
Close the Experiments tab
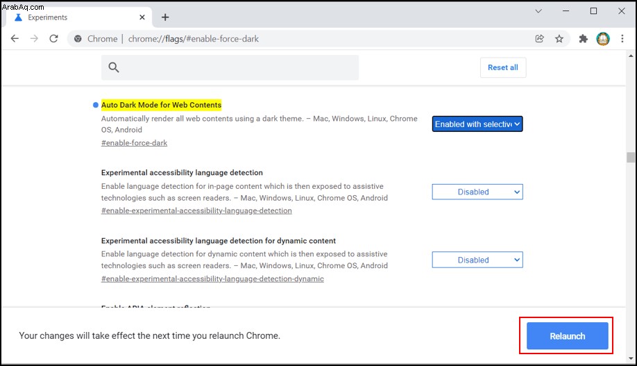(x=142, y=17)
